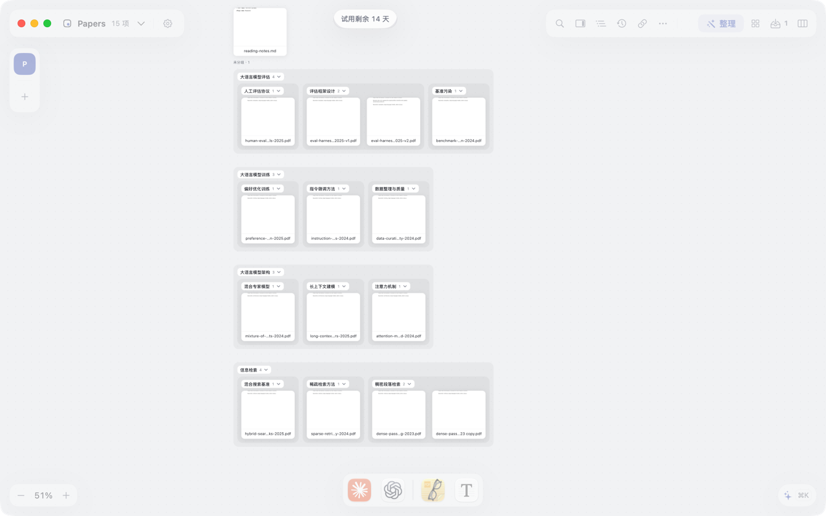Open the search tool in the toolbar
The height and width of the screenshot is (516, 826).
click(x=559, y=24)
